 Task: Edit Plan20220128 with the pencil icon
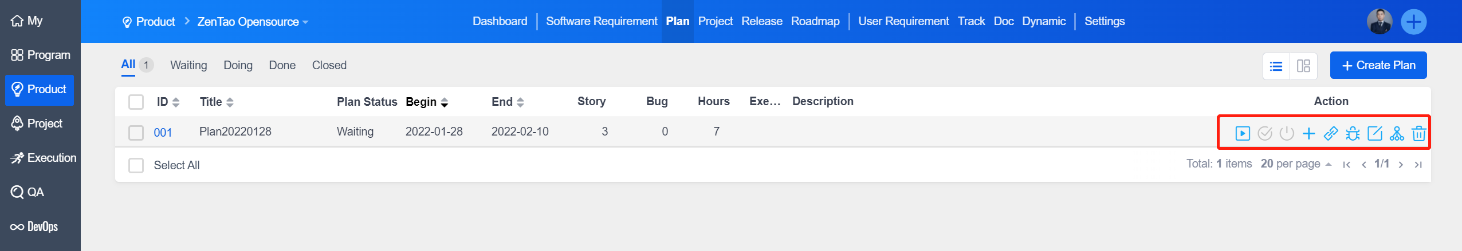[x=1375, y=134]
